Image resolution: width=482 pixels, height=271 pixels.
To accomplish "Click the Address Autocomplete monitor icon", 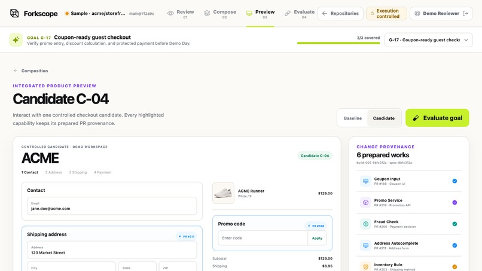I will coord(365,245).
